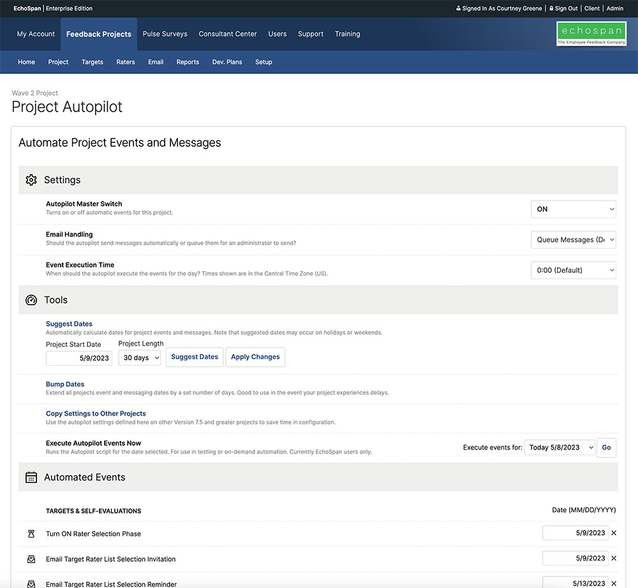Open the Bump Dates link
638x588 pixels.
point(65,385)
